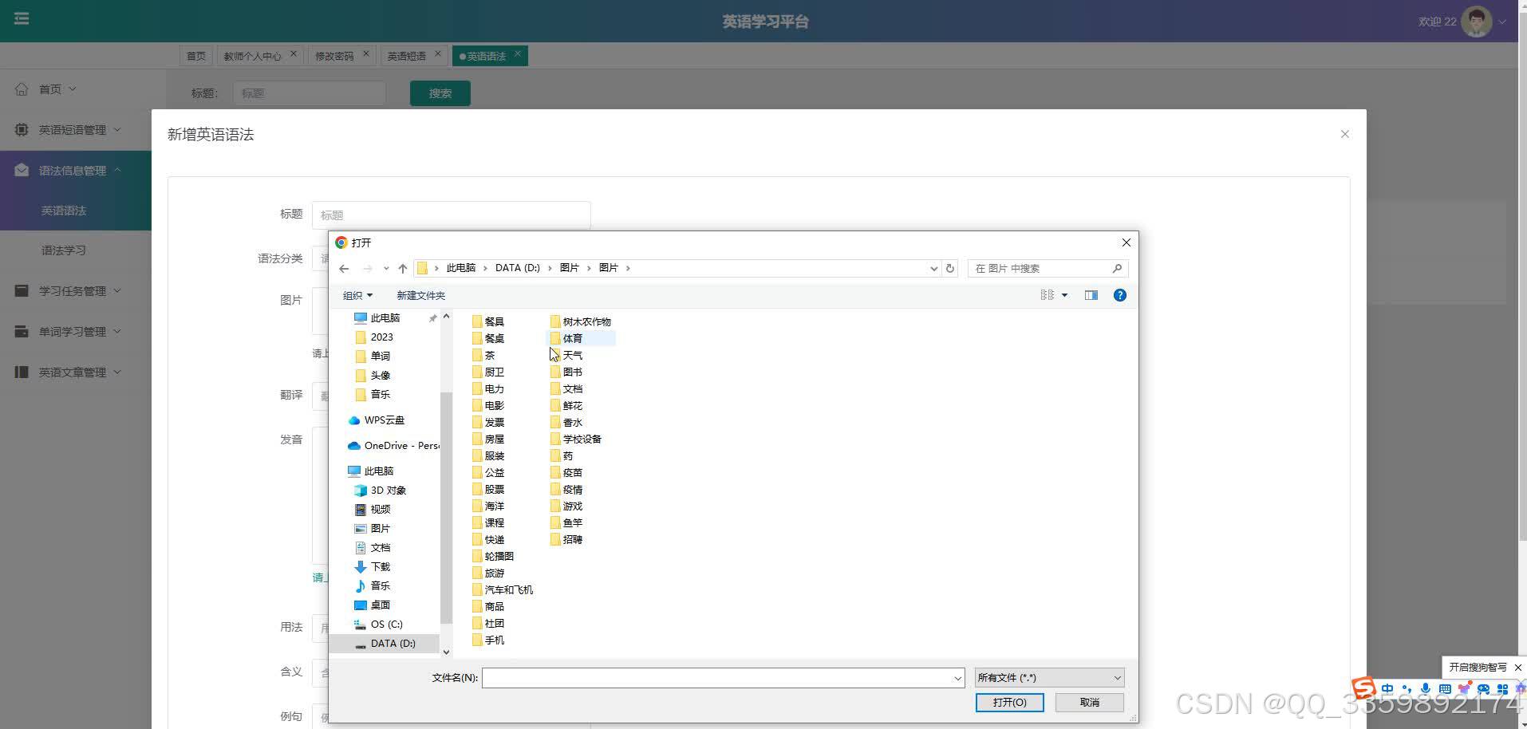Viewport: 1527px width, 729px height.
Task: Open the 轮播图 folder
Action: 492,556
